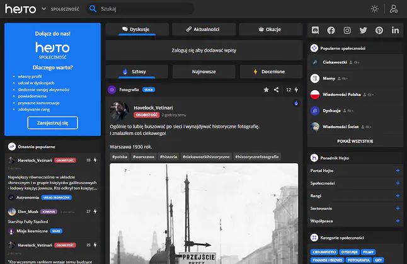Select the Docenione sorting tab
Image resolution: width=407 pixels, height=264 pixels.
coord(271,72)
